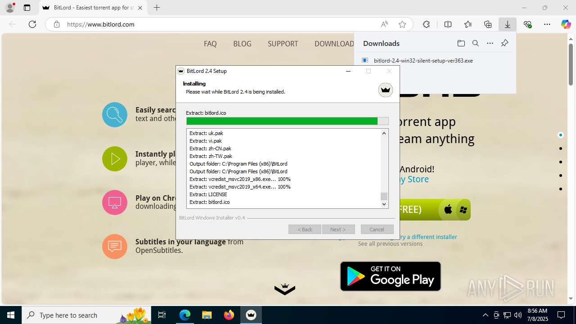Open volume control in tray
This screenshot has height=324, width=576.
(518, 315)
